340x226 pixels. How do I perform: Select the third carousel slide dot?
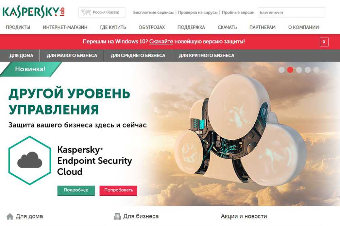coord(299,70)
